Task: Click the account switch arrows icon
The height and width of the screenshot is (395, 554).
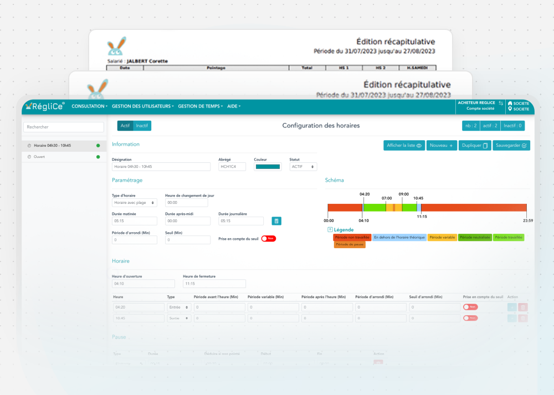Action: [501, 103]
